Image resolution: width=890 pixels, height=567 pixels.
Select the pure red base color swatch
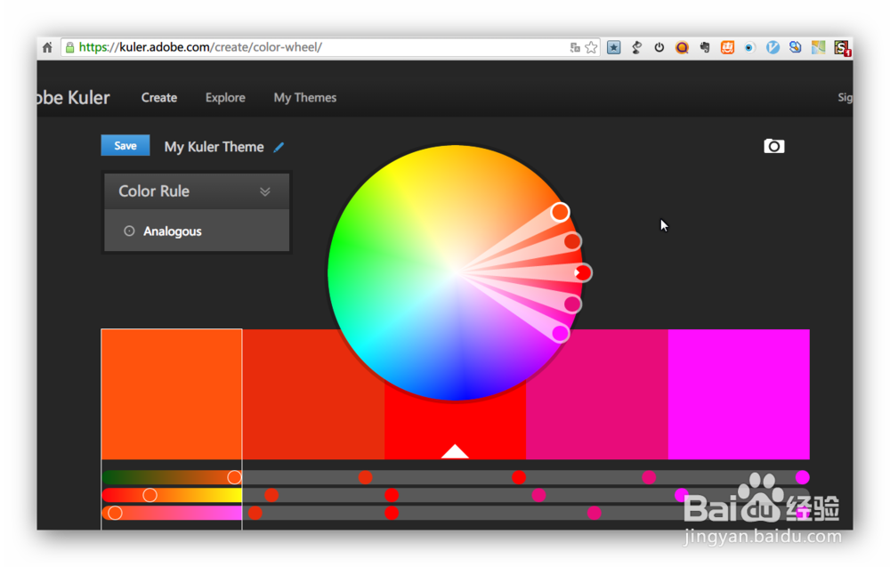click(455, 423)
